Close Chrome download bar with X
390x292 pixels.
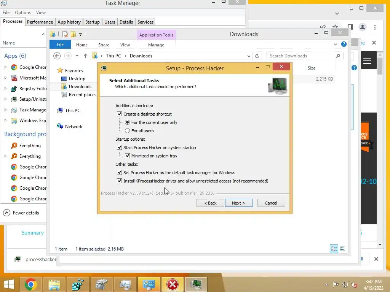pyautogui.click(x=376, y=259)
